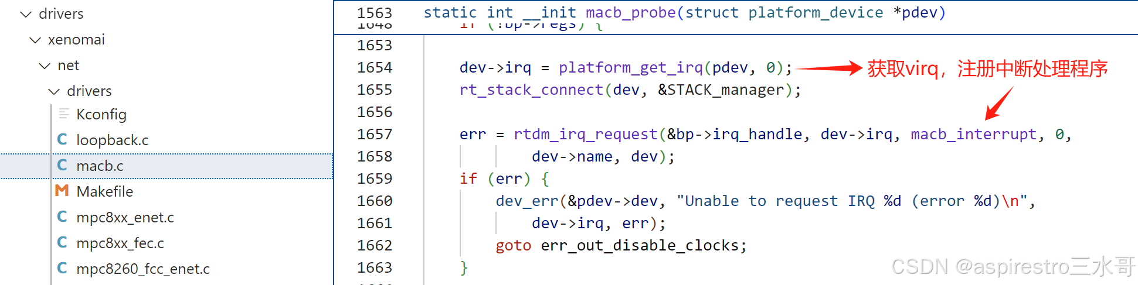Open mpc8xx_enet.c file
The width and height of the screenshot is (1138, 285).
(x=125, y=217)
